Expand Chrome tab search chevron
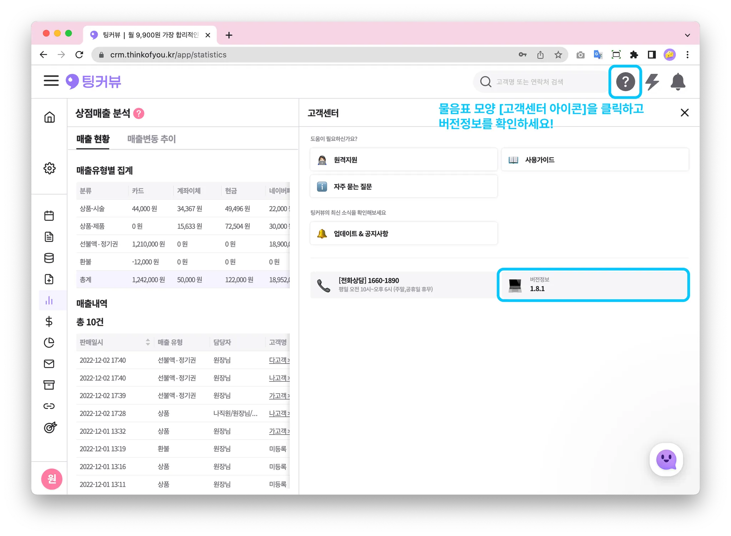Image resolution: width=731 pixels, height=536 pixels. pyautogui.click(x=687, y=35)
